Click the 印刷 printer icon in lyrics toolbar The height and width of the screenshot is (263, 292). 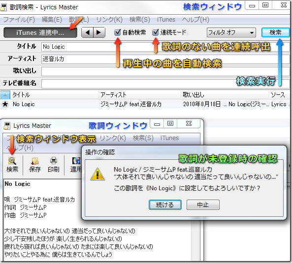pos(54,161)
